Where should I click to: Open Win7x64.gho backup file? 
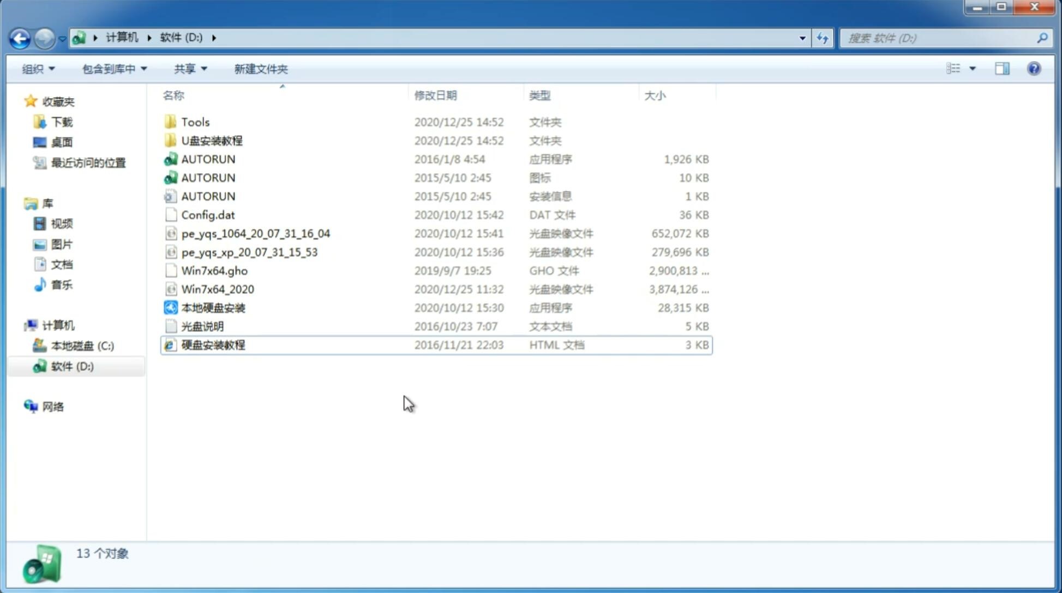tap(214, 270)
